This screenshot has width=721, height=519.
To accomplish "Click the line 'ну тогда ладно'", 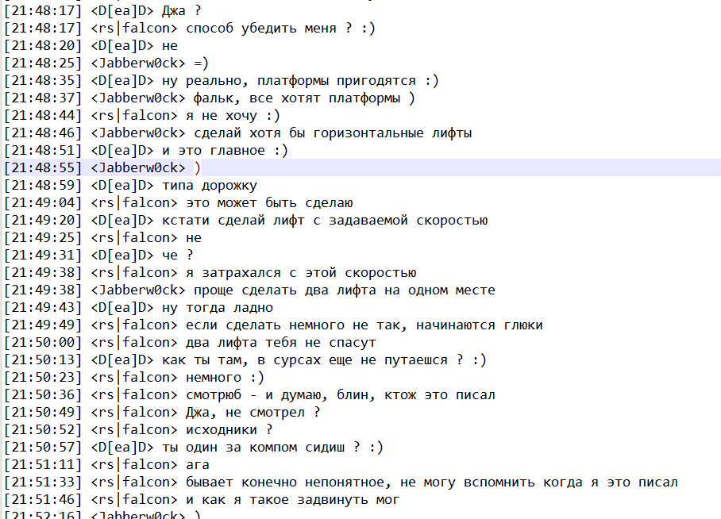I will point(218,308).
